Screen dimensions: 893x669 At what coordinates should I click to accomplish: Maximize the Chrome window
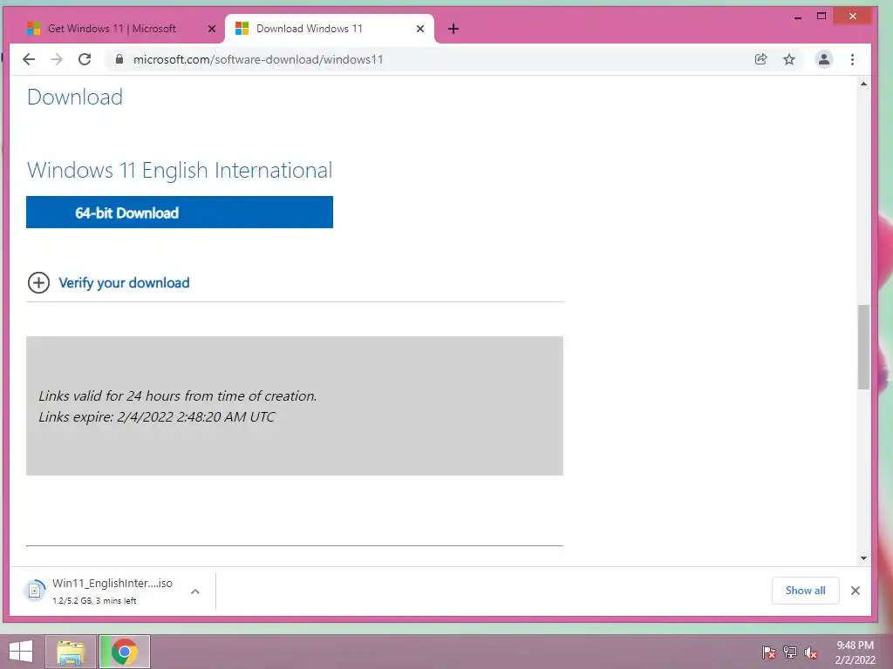click(821, 16)
